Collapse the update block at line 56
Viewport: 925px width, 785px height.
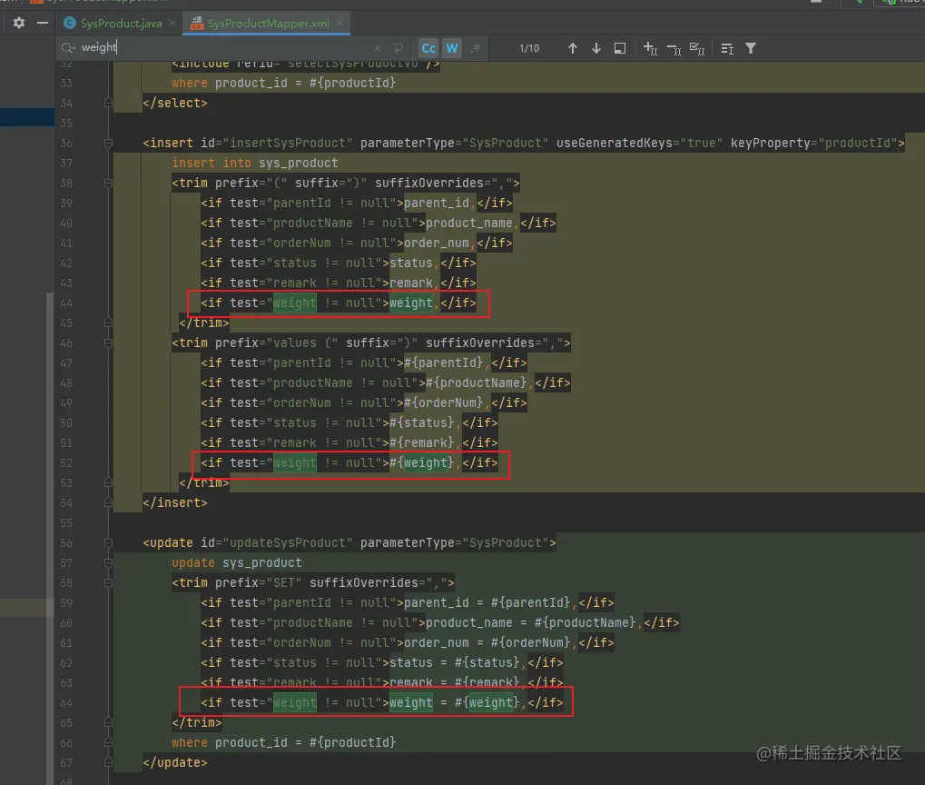(x=109, y=543)
